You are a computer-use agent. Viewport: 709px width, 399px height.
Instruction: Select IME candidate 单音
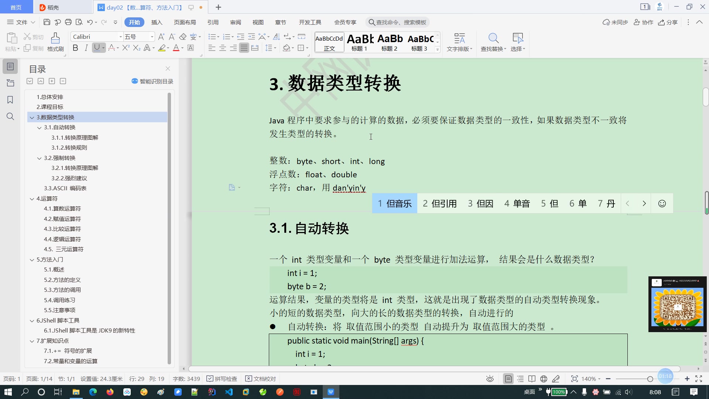coord(517,204)
